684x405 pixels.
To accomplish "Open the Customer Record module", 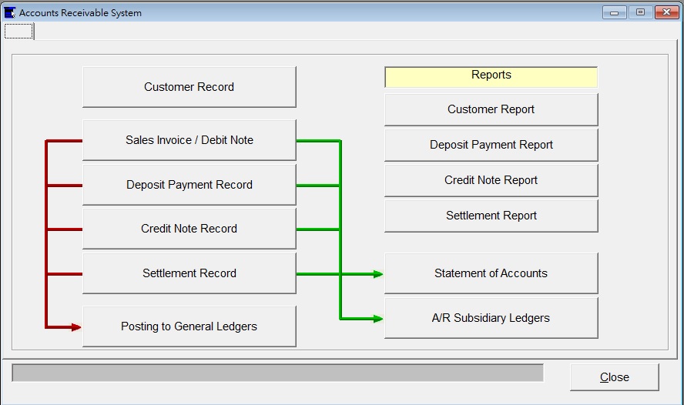I will coord(189,87).
